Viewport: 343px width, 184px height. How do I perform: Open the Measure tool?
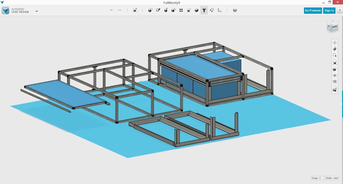[x=220, y=10]
